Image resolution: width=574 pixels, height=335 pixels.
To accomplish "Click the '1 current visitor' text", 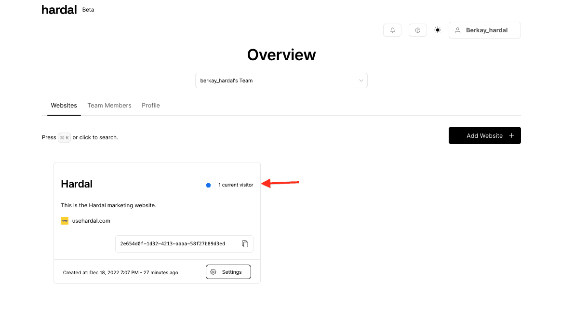I will tap(236, 185).
